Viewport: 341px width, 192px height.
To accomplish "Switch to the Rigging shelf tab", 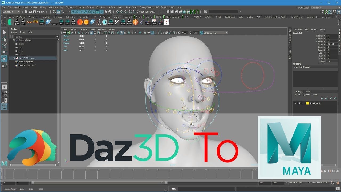I will (x=58, y=17).
